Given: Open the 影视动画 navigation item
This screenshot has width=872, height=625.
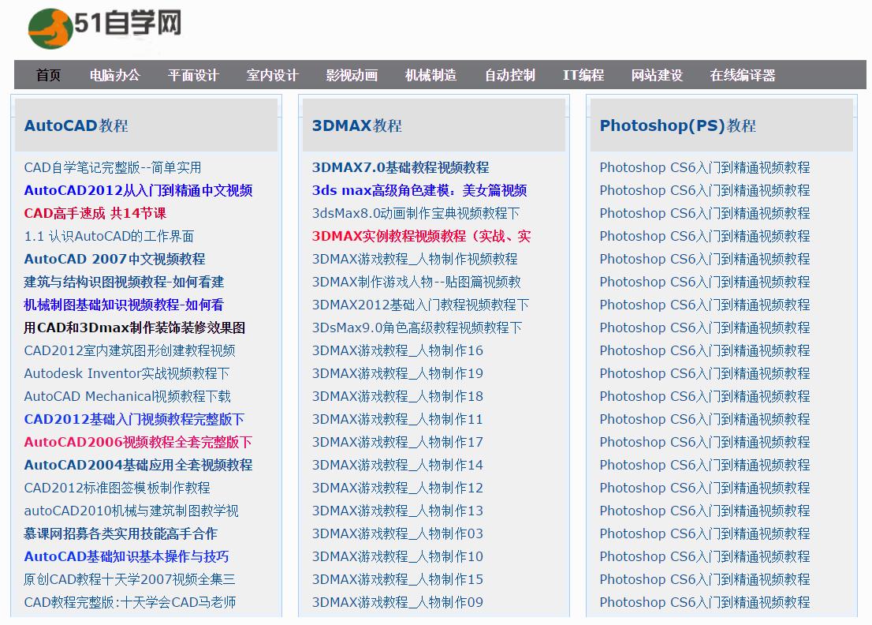Looking at the screenshot, I should pos(350,75).
